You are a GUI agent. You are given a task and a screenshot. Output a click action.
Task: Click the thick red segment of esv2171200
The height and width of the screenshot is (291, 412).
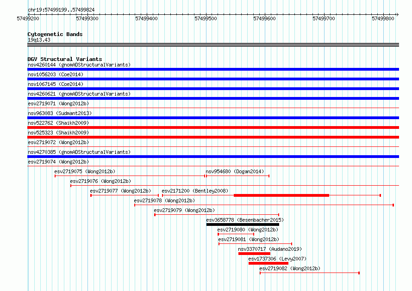point(281,195)
